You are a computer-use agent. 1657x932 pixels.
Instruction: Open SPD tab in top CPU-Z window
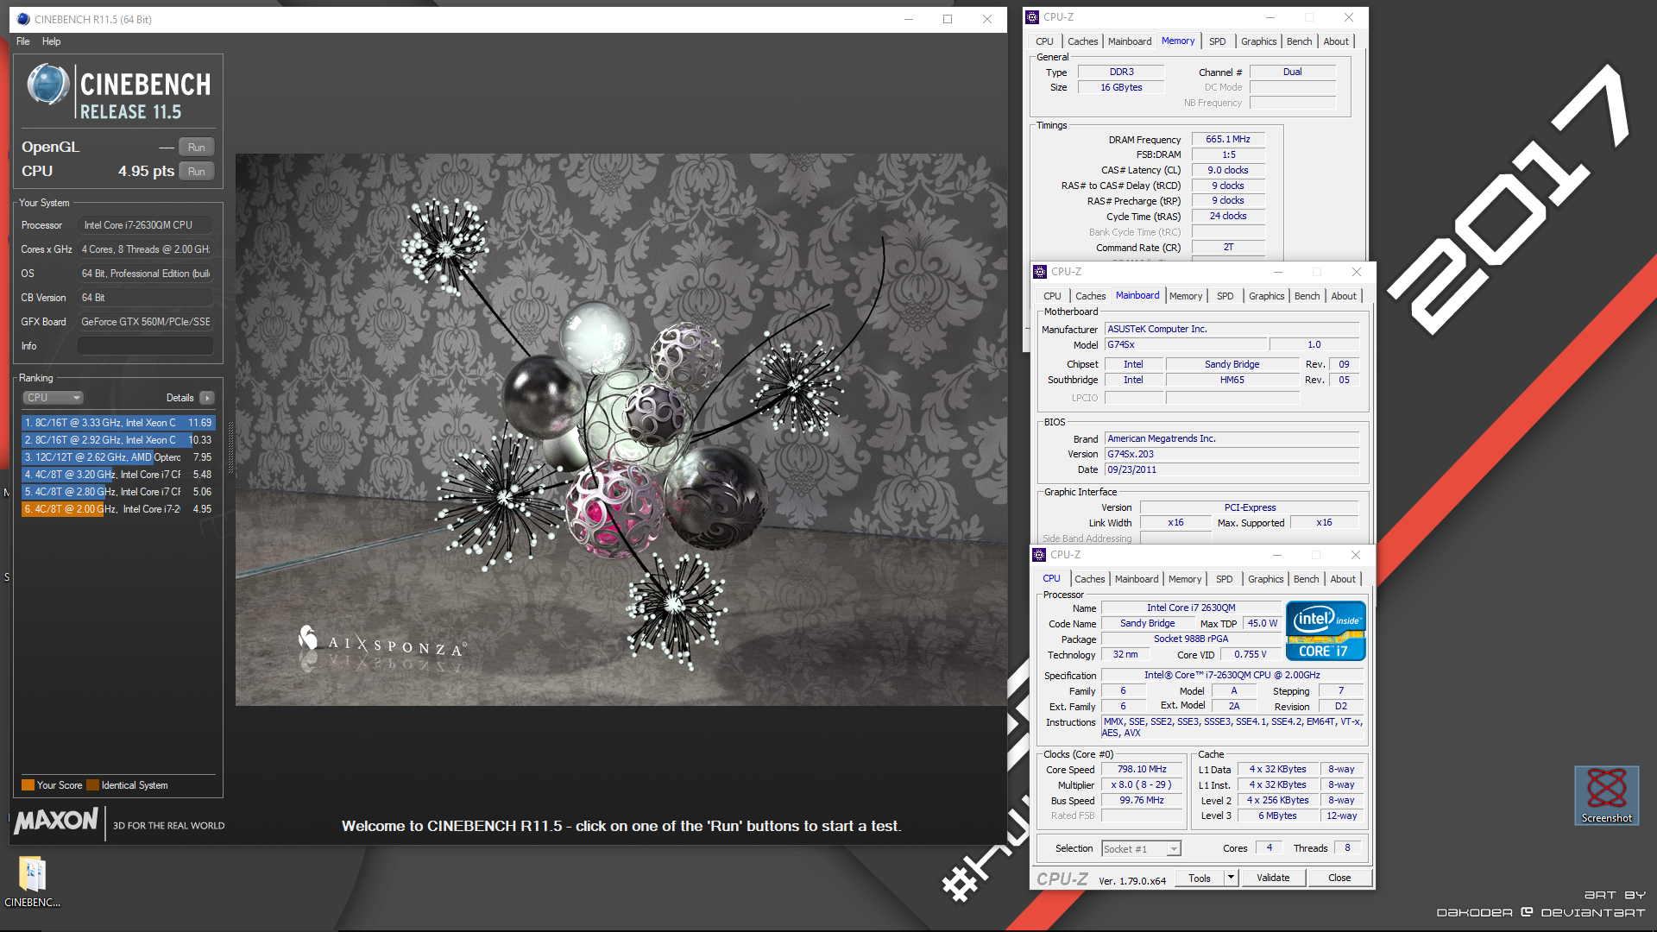tap(1217, 41)
